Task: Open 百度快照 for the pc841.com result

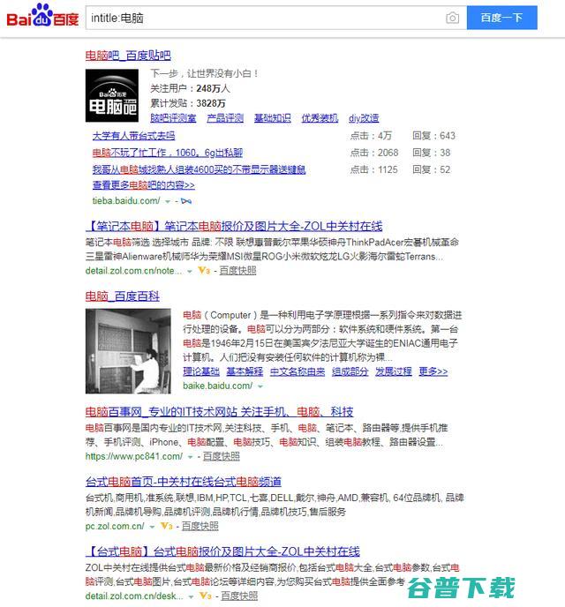Action: [221, 456]
